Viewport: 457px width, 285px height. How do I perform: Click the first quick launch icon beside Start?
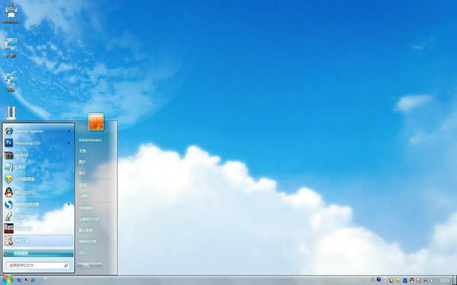(19, 280)
